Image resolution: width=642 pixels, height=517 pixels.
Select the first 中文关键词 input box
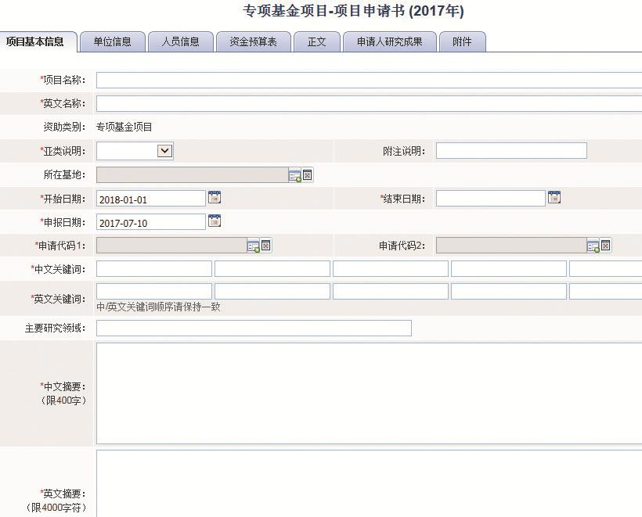(154, 269)
